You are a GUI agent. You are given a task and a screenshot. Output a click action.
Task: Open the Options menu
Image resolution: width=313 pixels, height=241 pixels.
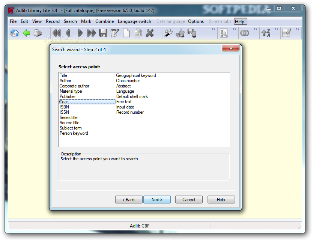(196, 21)
